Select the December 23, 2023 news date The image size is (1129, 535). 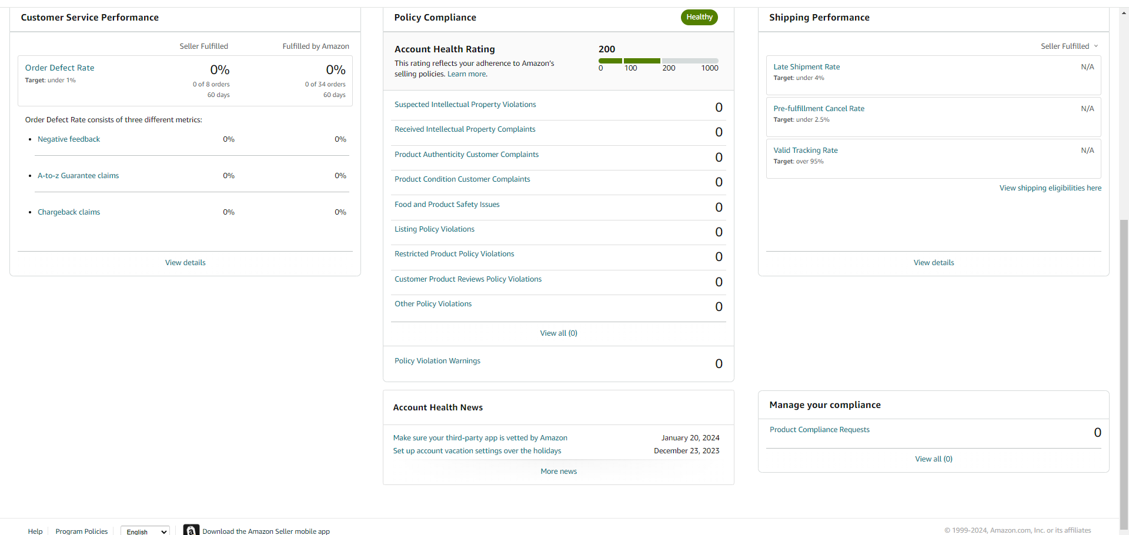coord(687,451)
